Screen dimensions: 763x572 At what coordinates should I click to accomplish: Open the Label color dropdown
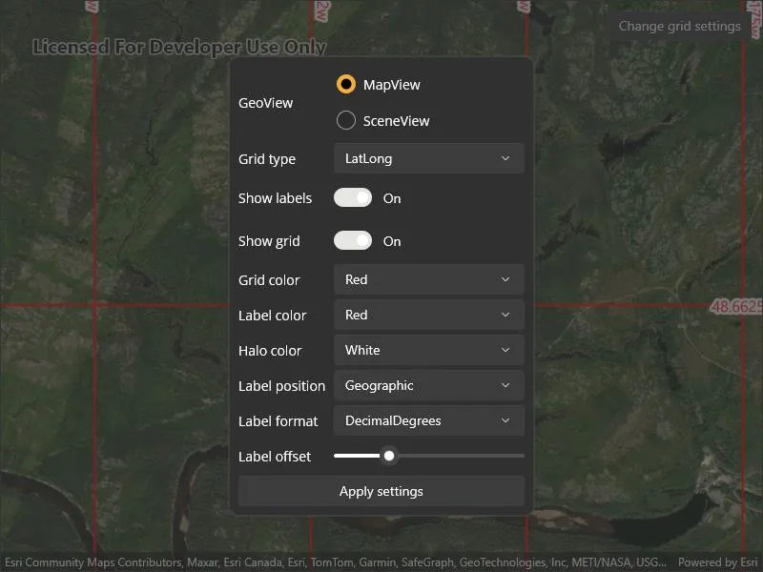(428, 315)
